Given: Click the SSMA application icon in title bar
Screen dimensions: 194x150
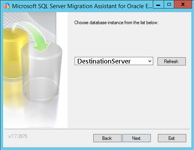Looking at the screenshot, I should [7, 6].
